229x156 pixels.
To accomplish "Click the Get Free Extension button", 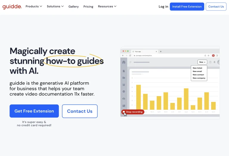I will click(34, 111).
